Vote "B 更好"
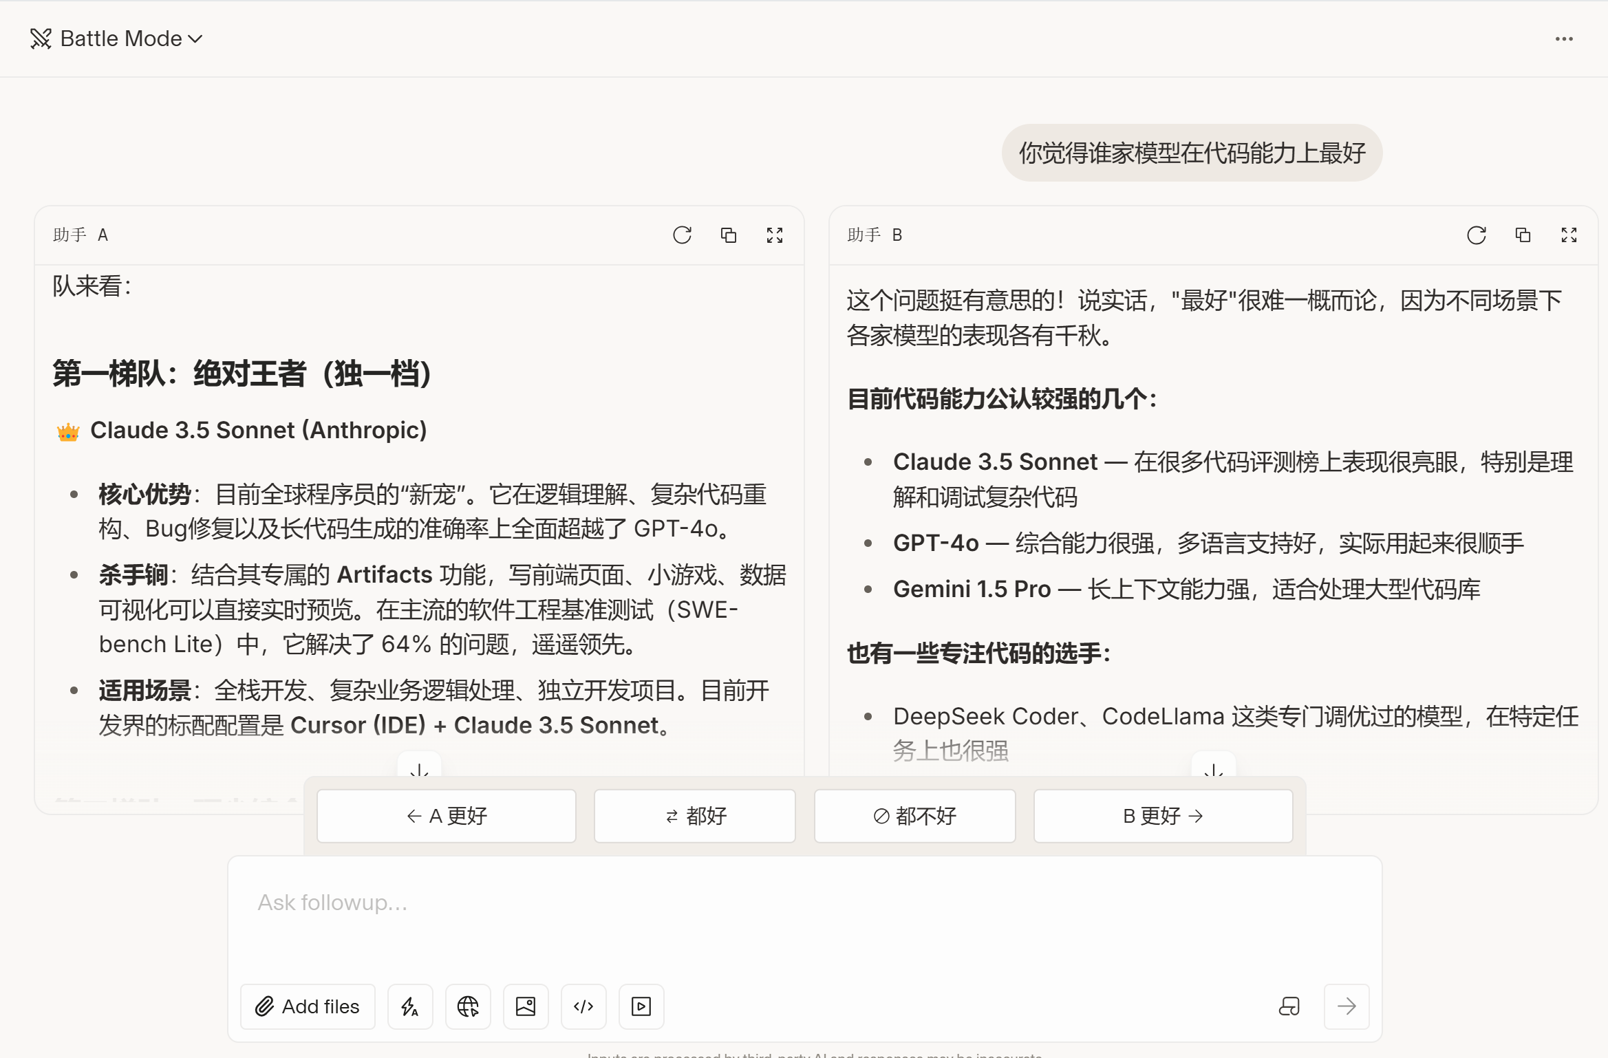The height and width of the screenshot is (1058, 1608). [x=1164, y=816]
